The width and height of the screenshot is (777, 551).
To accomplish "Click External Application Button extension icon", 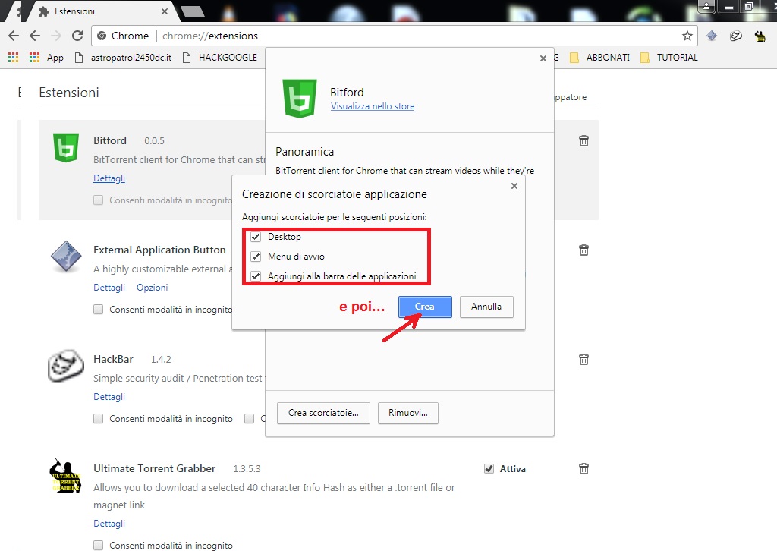I will click(66, 257).
